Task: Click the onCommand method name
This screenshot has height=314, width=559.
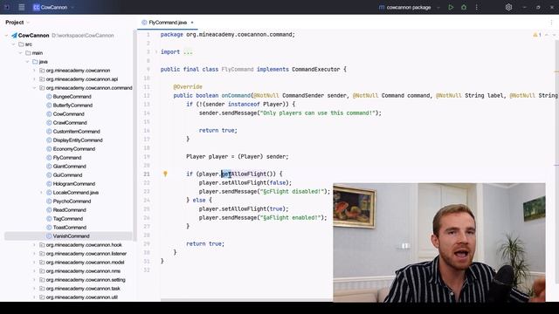Action: [236, 95]
